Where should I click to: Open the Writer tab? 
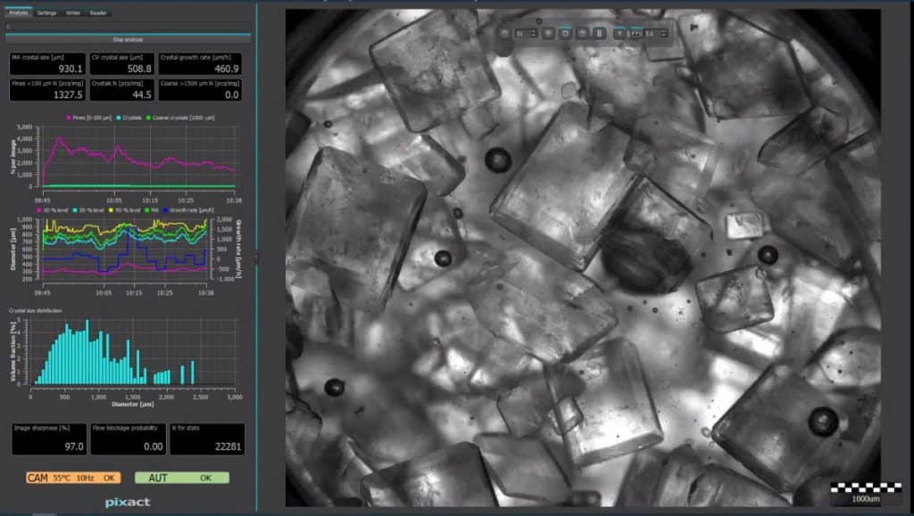(x=74, y=12)
